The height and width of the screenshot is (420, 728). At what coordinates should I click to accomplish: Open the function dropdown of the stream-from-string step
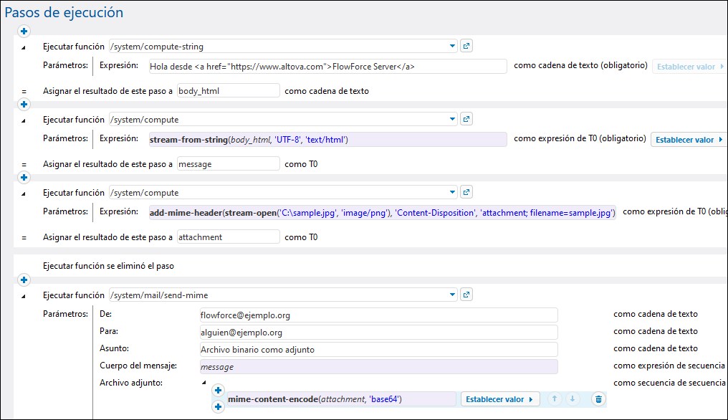point(452,120)
